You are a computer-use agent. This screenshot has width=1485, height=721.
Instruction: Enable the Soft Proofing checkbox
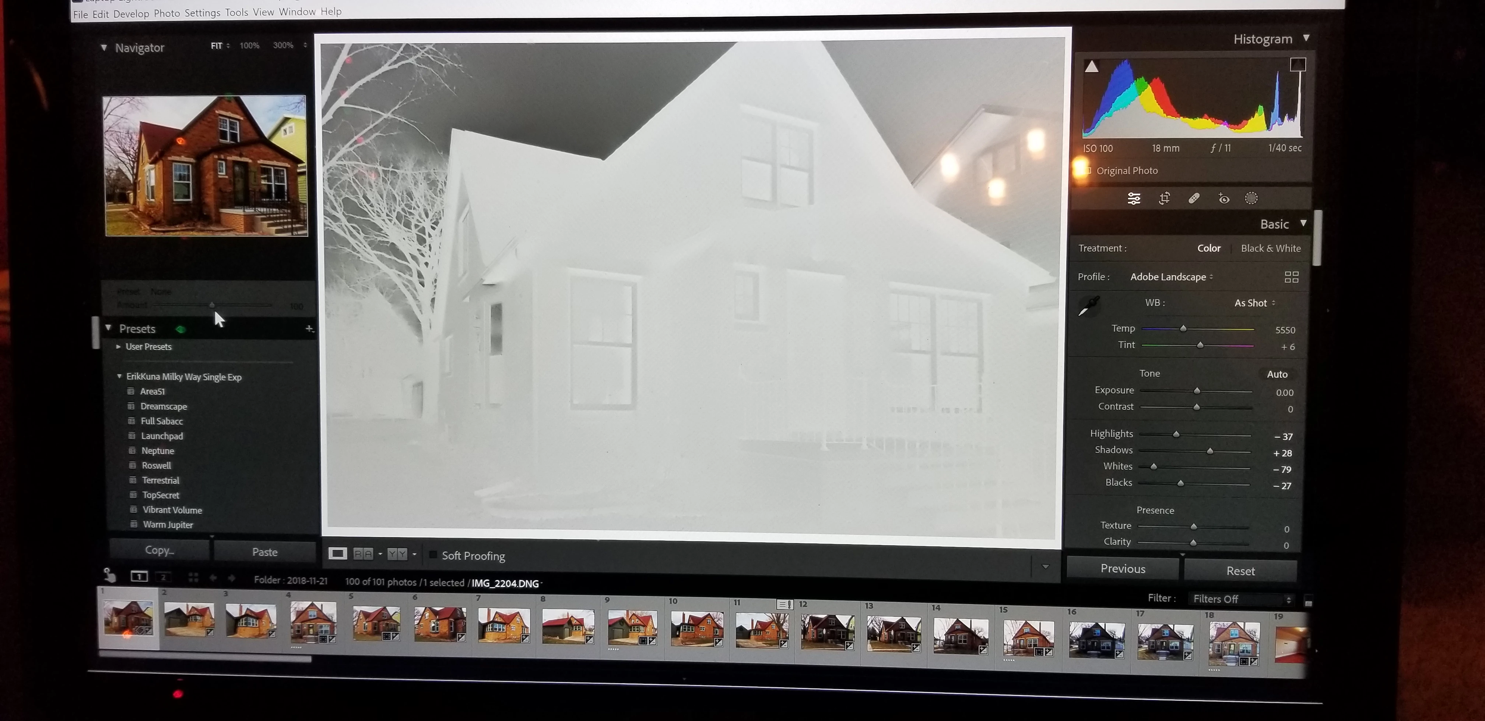(x=433, y=555)
